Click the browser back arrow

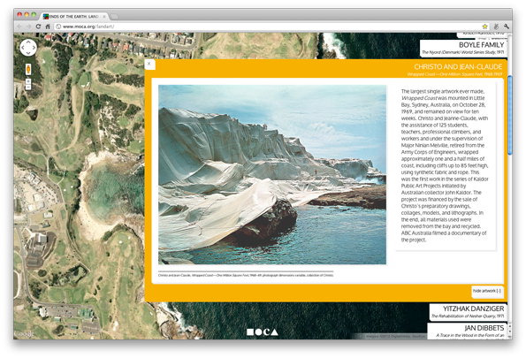click(19, 27)
